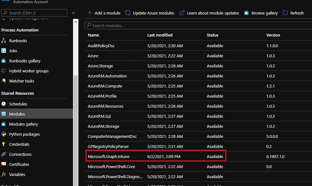Click the sidebar scrollbar thumb

point(76,130)
